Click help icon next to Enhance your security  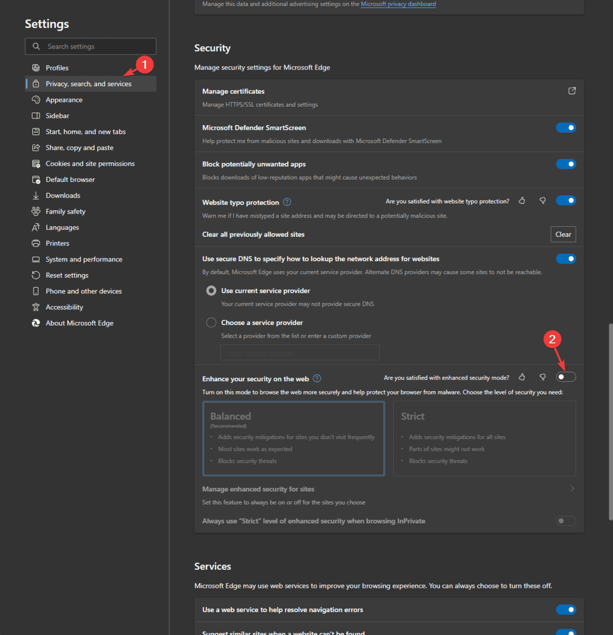coord(317,378)
